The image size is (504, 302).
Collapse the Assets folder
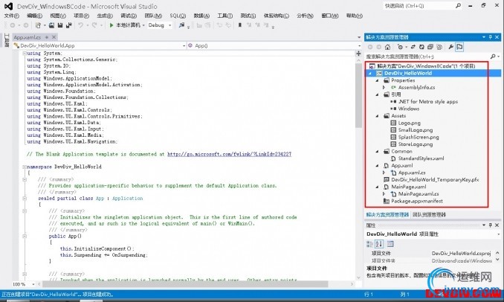(377, 116)
